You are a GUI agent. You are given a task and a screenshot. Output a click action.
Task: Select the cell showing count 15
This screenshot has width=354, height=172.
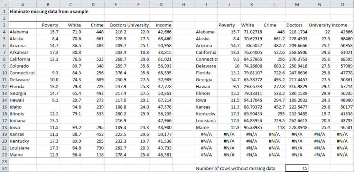tap(297, 168)
